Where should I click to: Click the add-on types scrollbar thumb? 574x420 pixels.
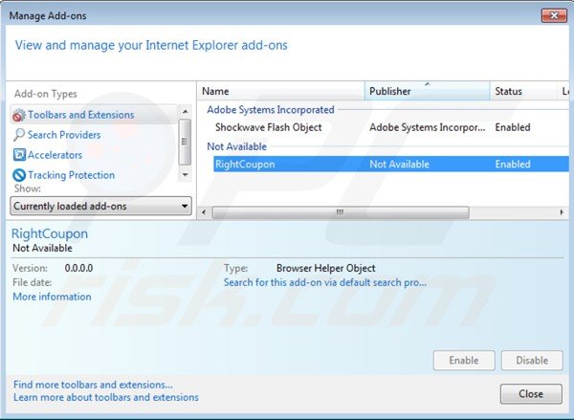coord(185,142)
